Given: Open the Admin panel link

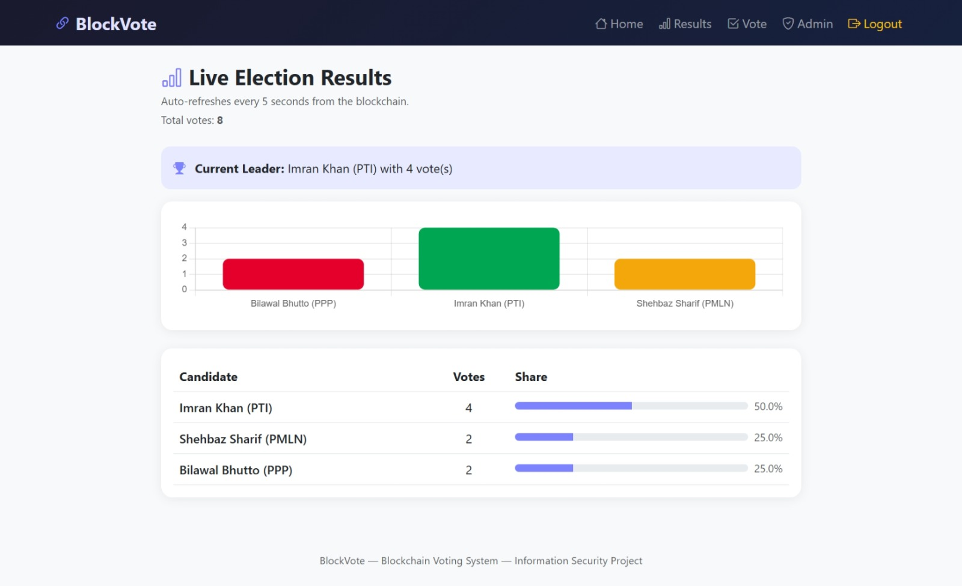Looking at the screenshot, I should click(807, 24).
